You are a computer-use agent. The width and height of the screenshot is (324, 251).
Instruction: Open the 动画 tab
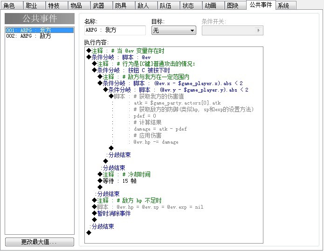213,6
